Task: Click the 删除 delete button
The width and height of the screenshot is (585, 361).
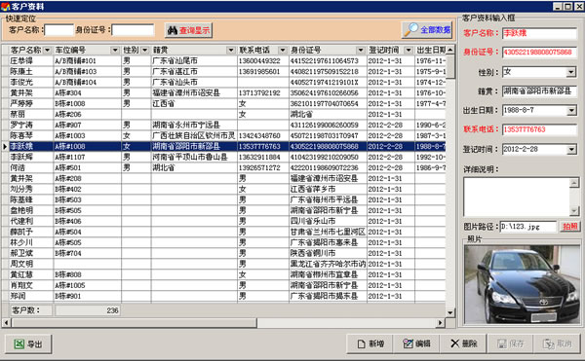Action: point(463,343)
